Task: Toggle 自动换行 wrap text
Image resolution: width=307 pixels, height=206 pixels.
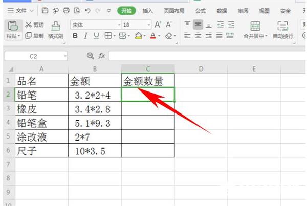Action: (283, 30)
